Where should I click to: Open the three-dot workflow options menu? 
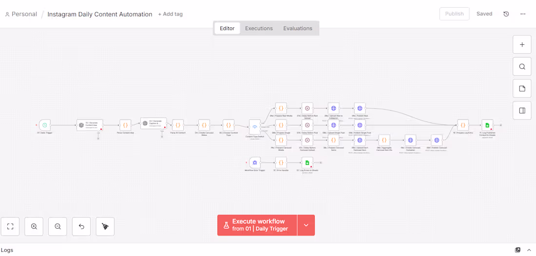(523, 14)
